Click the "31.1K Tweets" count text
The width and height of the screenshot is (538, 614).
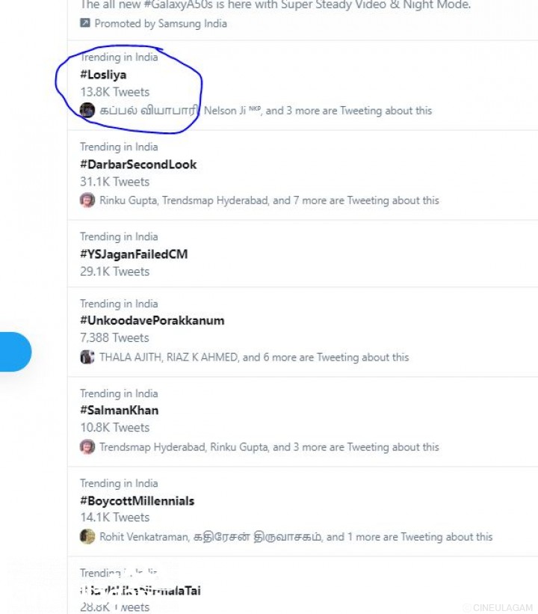[x=114, y=182]
